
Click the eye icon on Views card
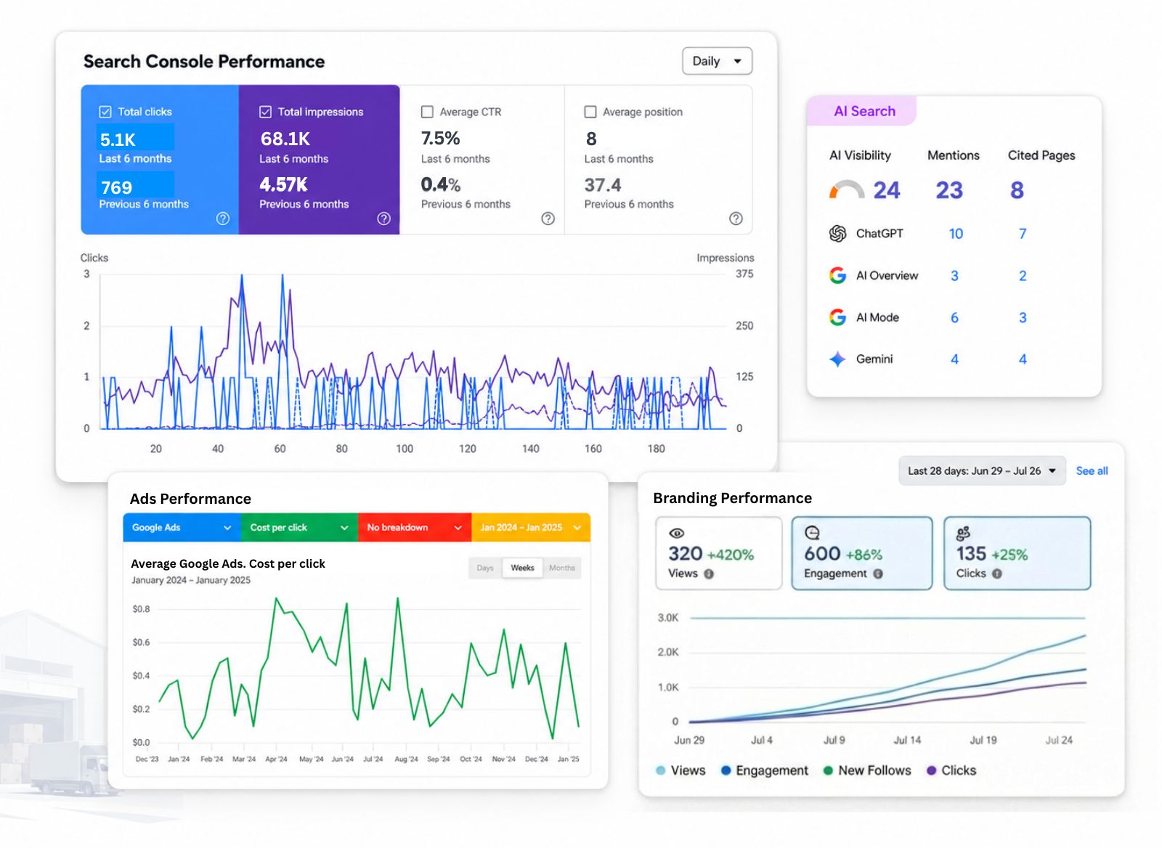[x=677, y=533]
